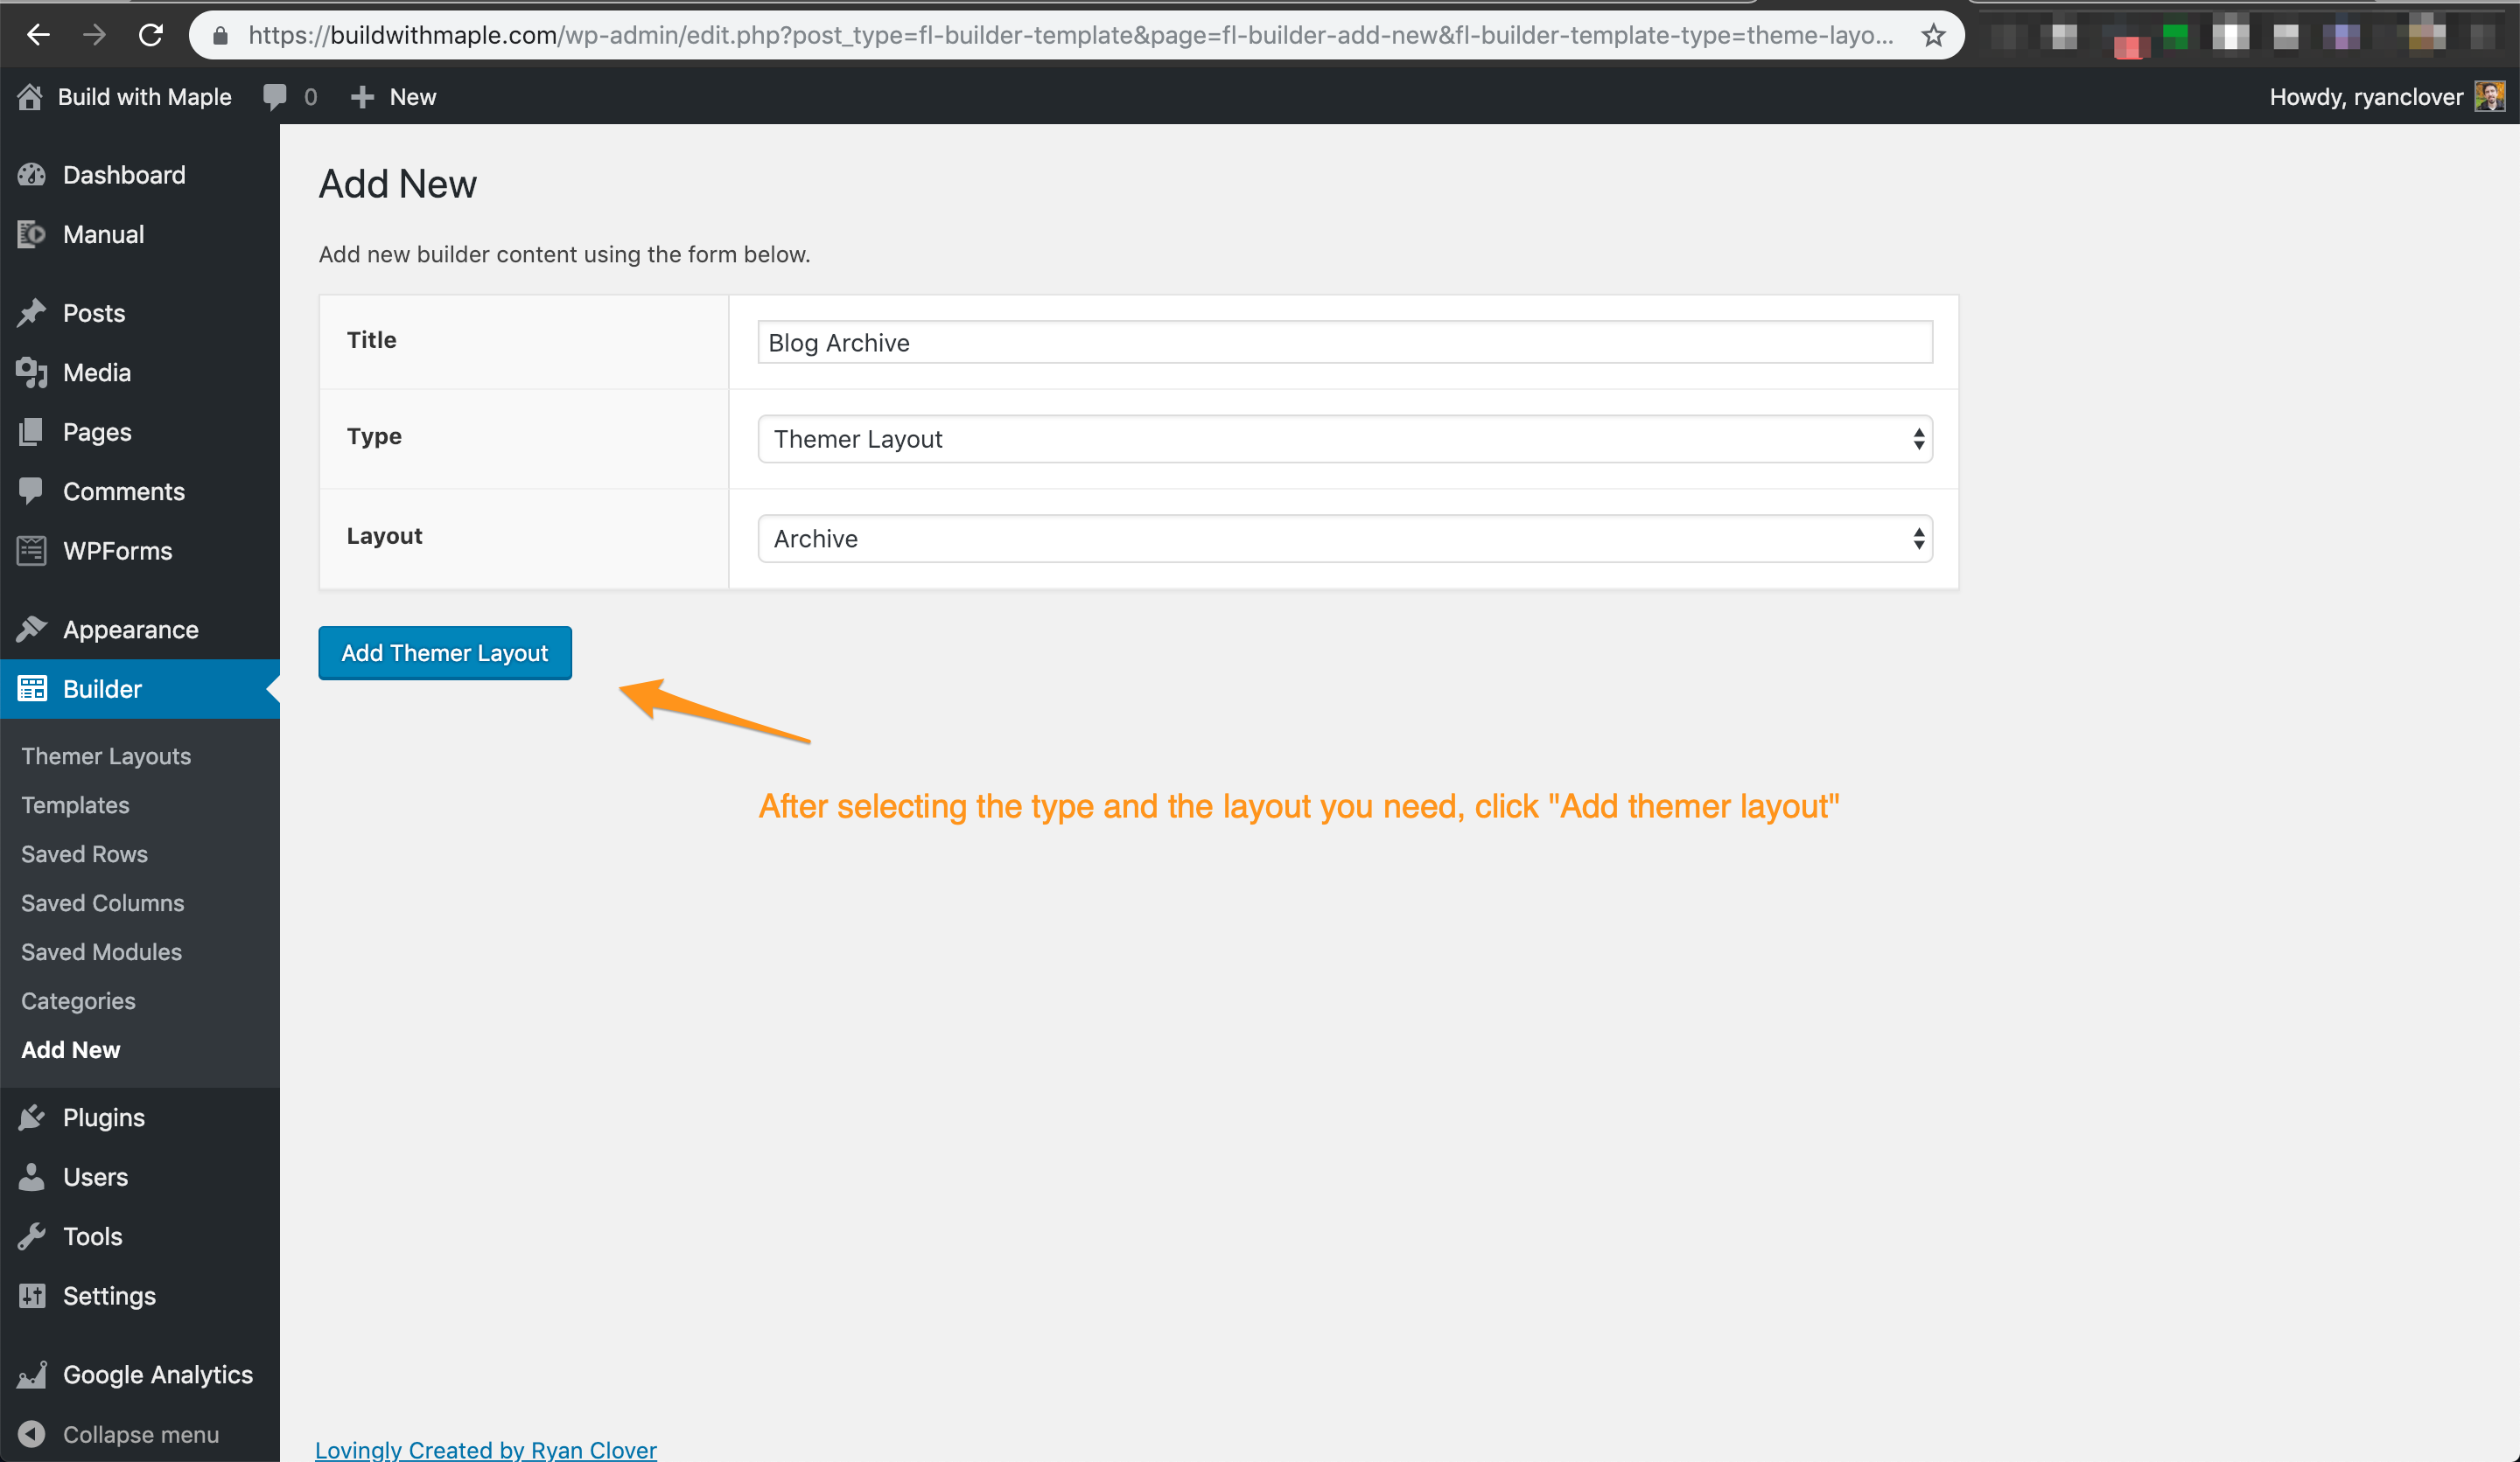2520x1462 pixels.
Task: Click the Posts pushpin icon
Action: pos(31,313)
